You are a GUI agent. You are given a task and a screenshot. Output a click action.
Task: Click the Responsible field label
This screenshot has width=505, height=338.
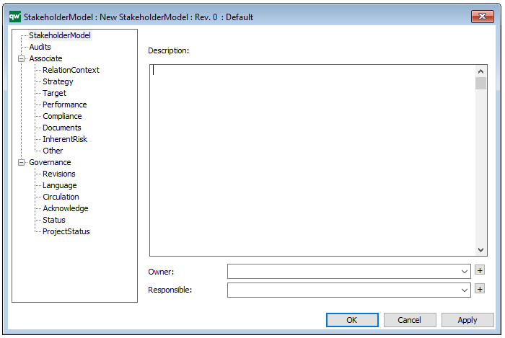click(170, 290)
